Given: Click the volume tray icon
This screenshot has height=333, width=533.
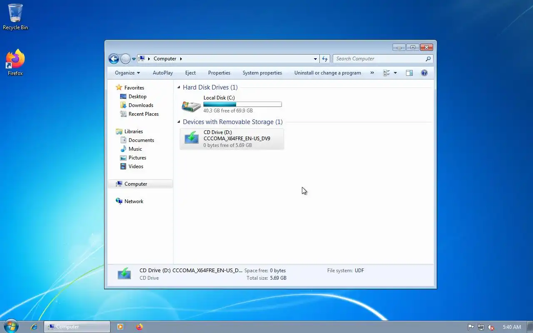Looking at the screenshot, I should pos(491,327).
